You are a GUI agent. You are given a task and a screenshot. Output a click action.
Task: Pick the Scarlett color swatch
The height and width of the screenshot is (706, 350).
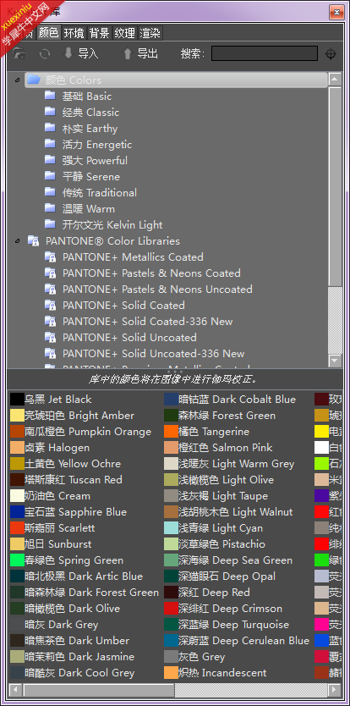click(17, 527)
